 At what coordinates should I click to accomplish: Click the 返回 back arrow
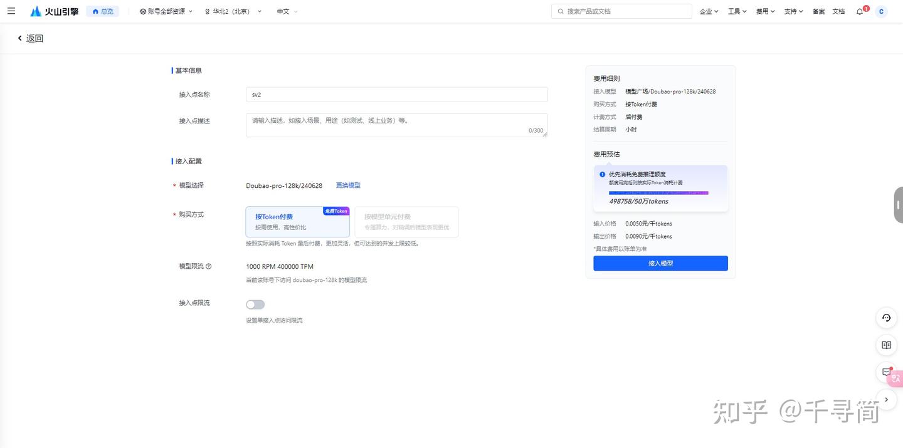point(19,38)
